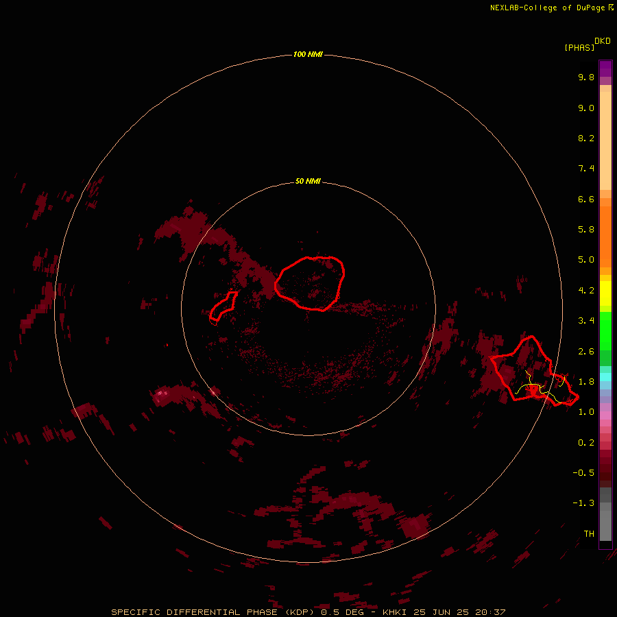The height and width of the screenshot is (617, 617).
Task: Click the 0.2 legend value
Action: pyautogui.click(x=586, y=443)
